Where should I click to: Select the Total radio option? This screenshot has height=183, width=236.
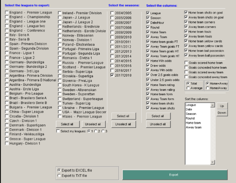188,83
